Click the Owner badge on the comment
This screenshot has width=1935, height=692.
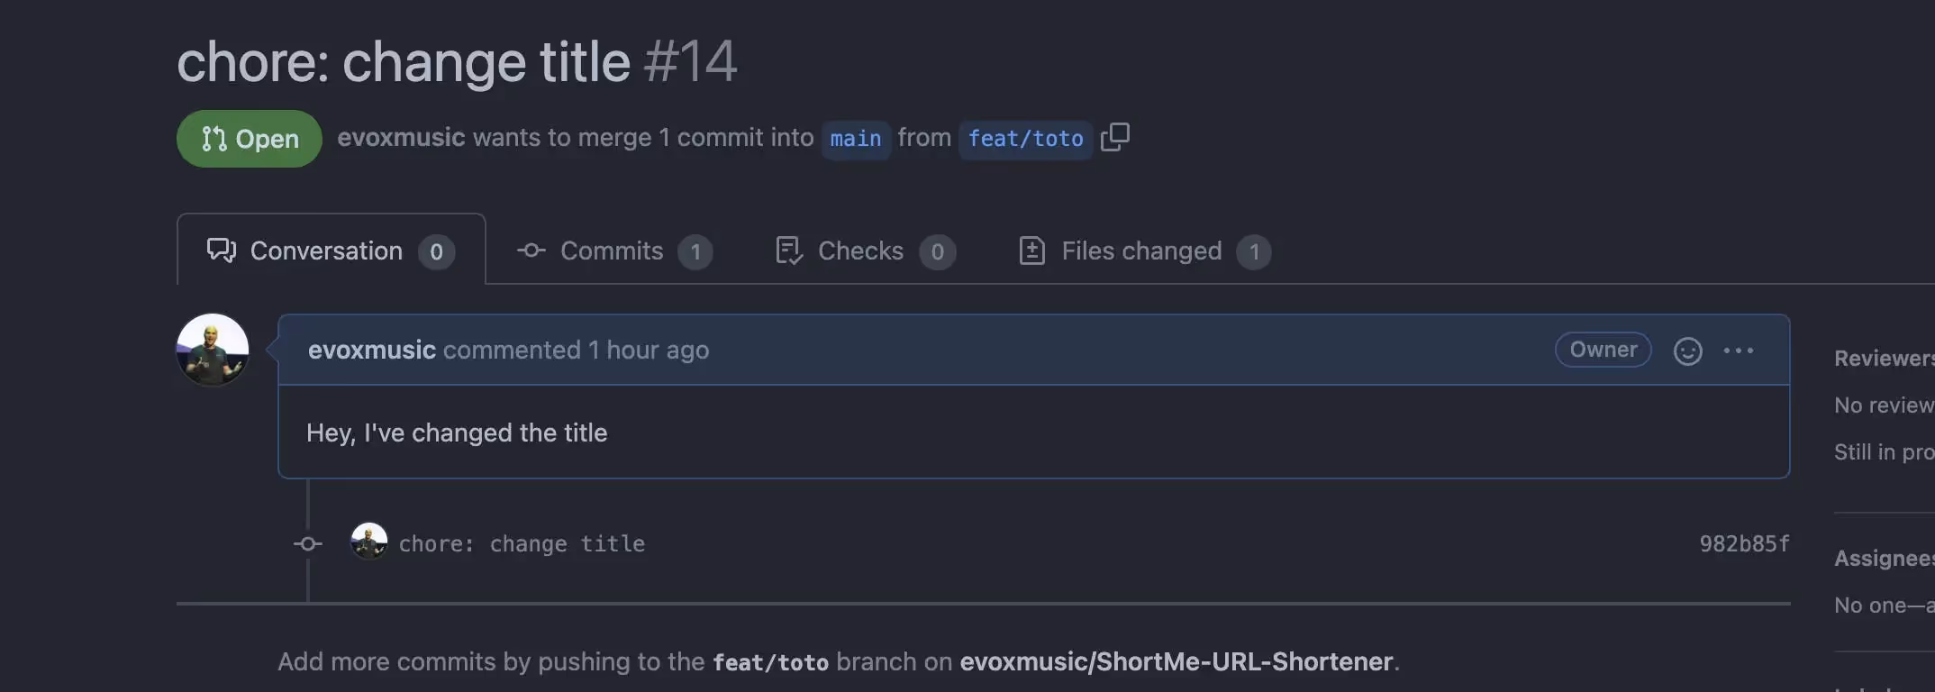click(x=1603, y=350)
